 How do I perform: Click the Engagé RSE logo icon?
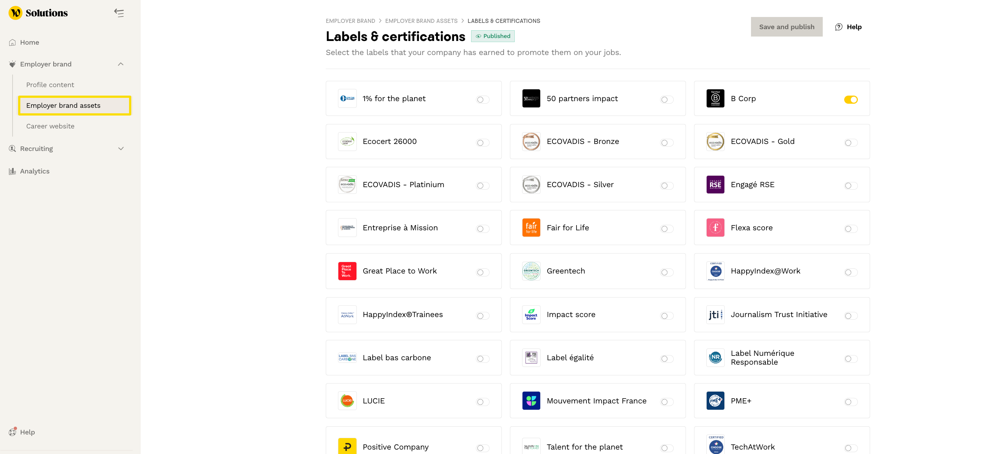[x=715, y=185]
